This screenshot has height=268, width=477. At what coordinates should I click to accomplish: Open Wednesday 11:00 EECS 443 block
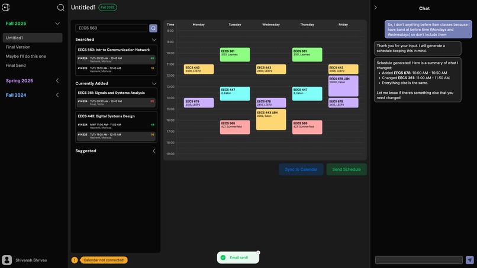[271, 69]
